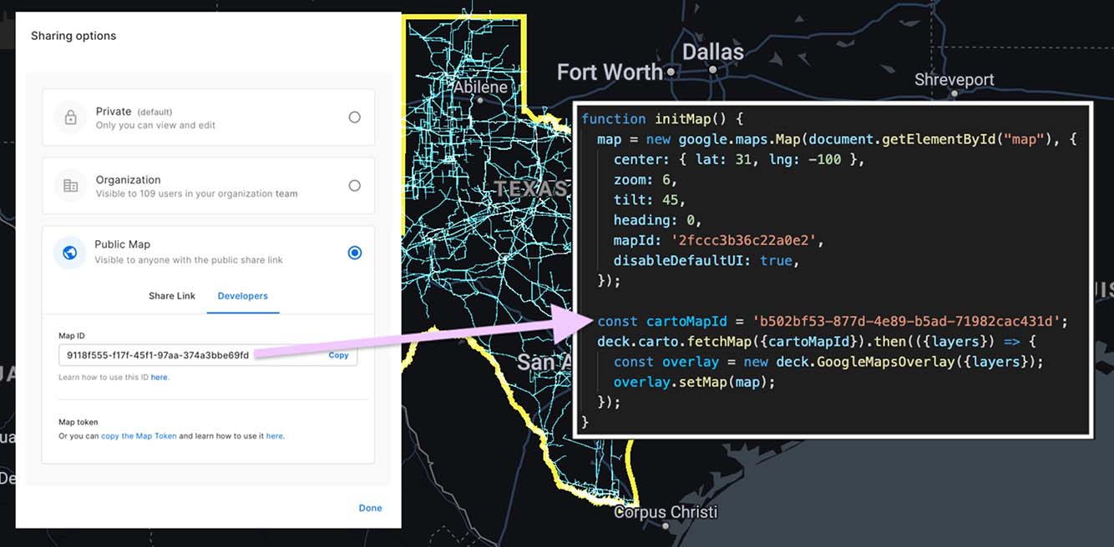Image resolution: width=1114 pixels, height=547 pixels.
Task: Click 'copy the Map Token' link
Action: (x=139, y=436)
